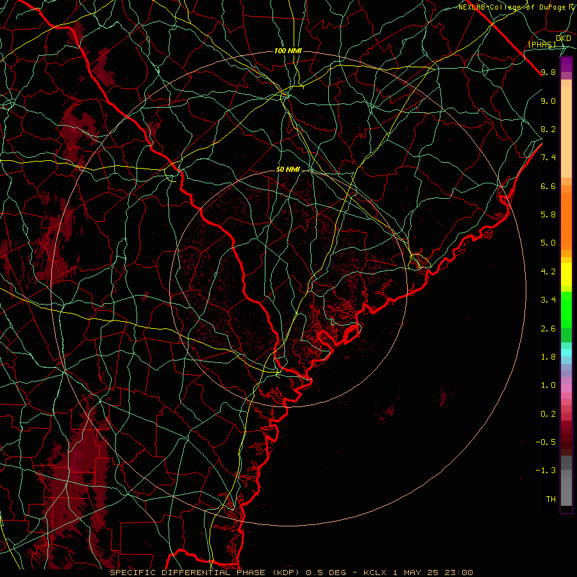
Task: Click the "8.2" scale value
Action: coord(548,129)
